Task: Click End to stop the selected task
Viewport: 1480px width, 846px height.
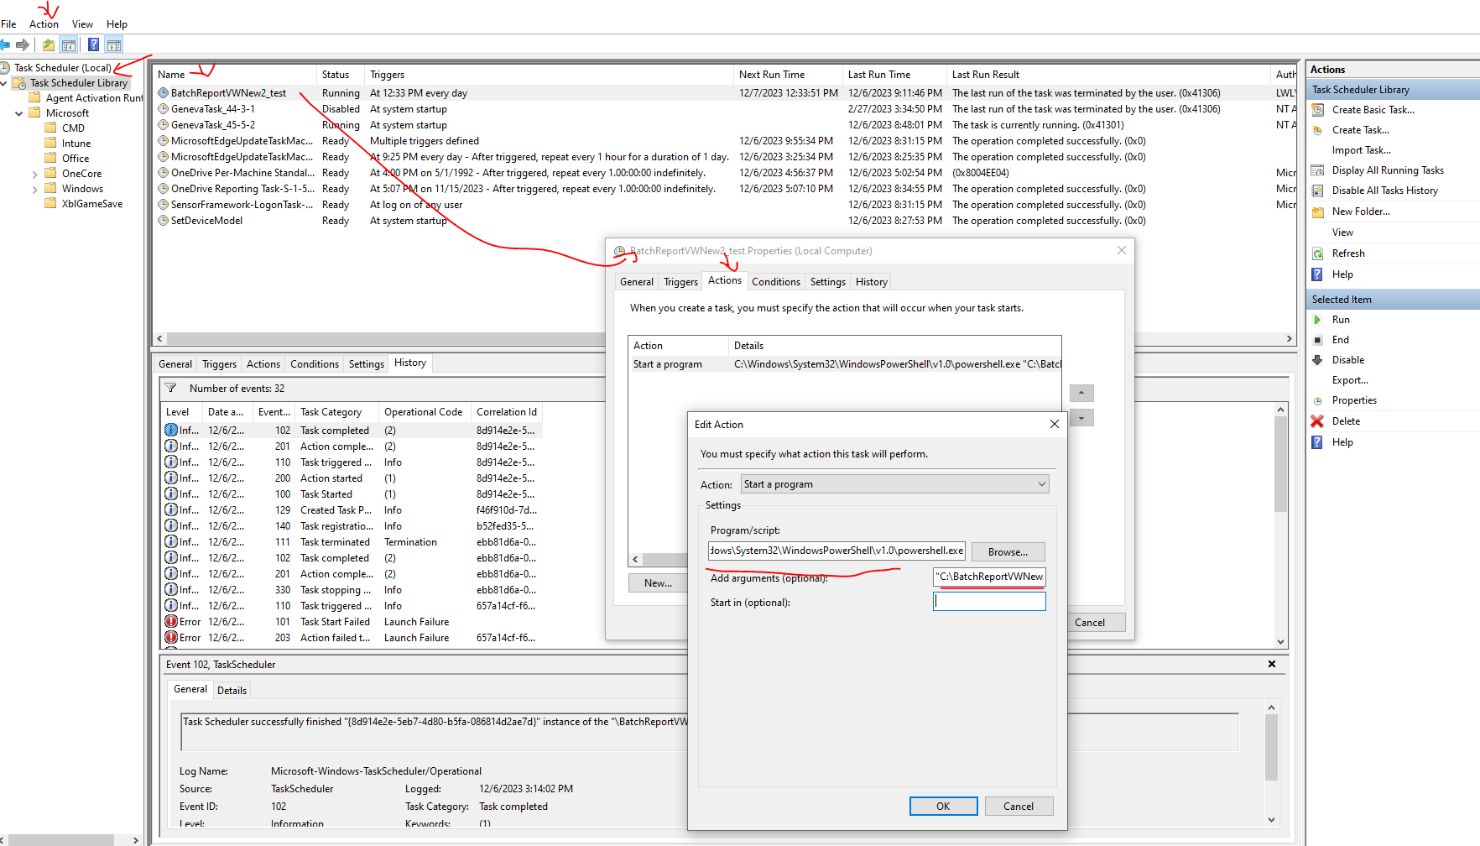Action: (1340, 340)
